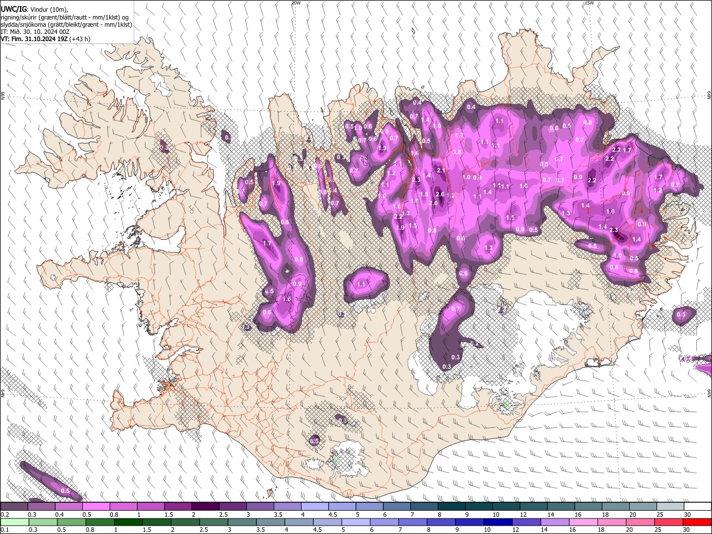Screen dimensions: 712x534
Task: Click the light pink 16 swatch, lower legend
Action: (x=582, y=522)
